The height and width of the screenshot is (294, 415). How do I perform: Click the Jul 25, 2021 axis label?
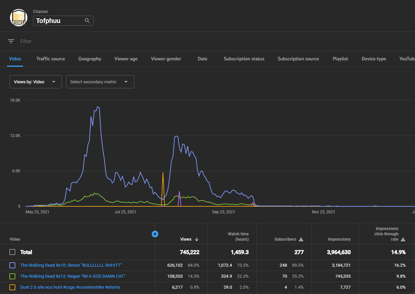click(125, 212)
